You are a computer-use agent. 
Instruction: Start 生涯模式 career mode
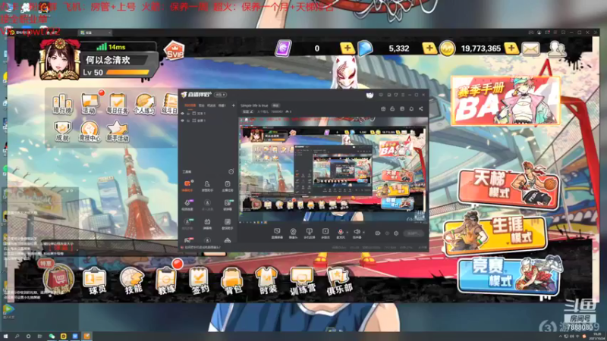pyautogui.click(x=495, y=233)
